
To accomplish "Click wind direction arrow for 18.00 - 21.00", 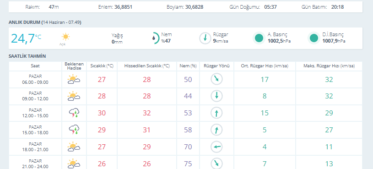I will click(x=217, y=147).
